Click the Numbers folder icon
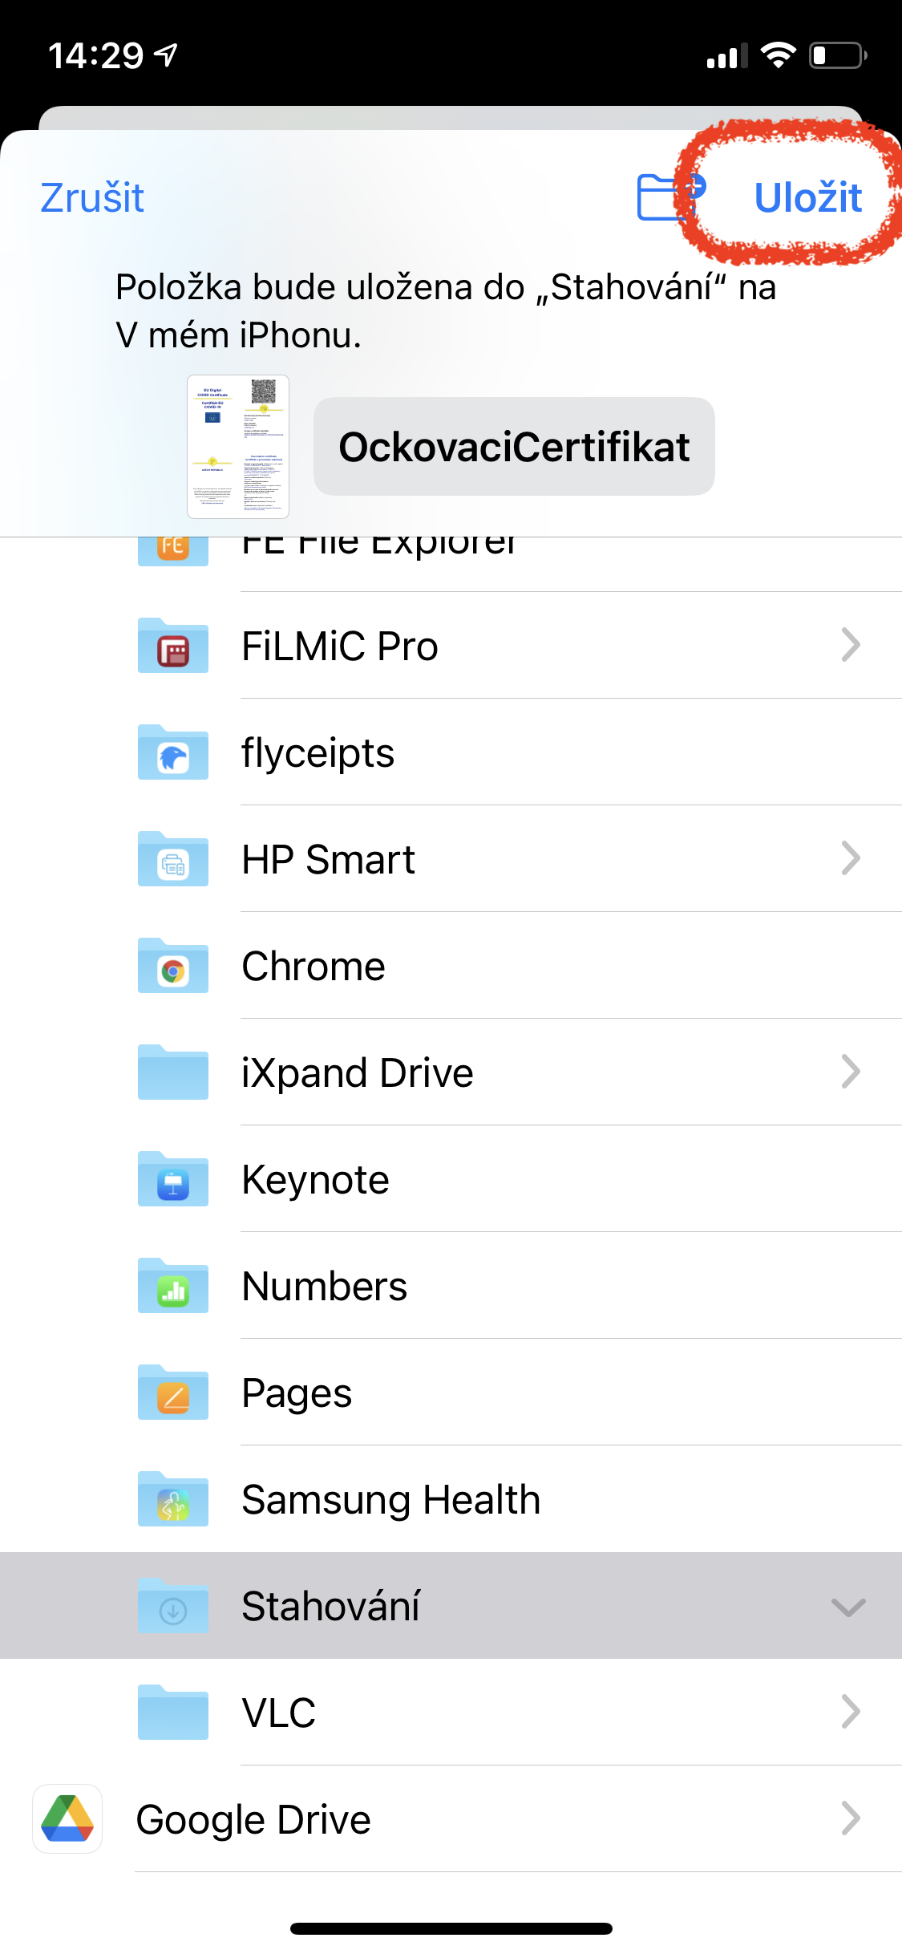This screenshot has width=902, height=1954. coord(173,1286)
